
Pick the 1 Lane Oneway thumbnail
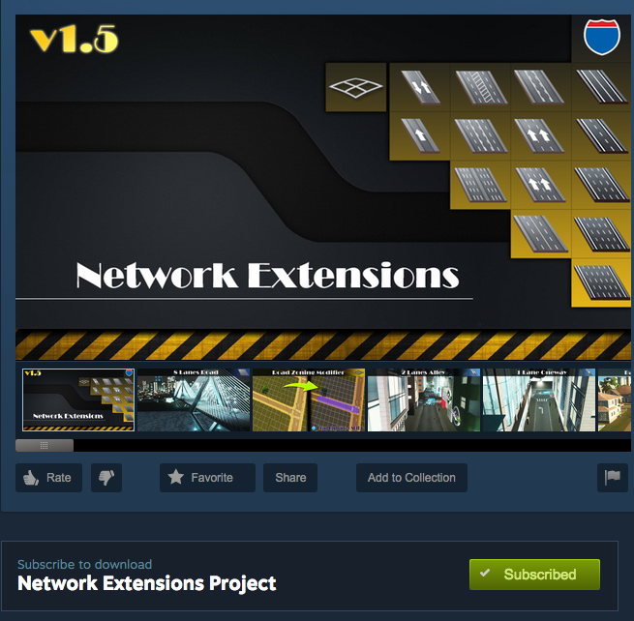(539, 400)
